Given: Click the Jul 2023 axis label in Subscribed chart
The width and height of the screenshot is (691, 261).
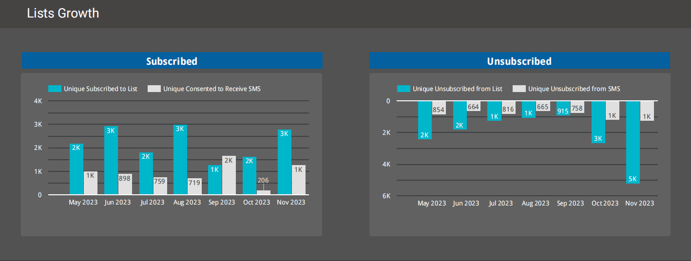Looking at the screenshot, I should pyautogui.click(x=153, y=202).
